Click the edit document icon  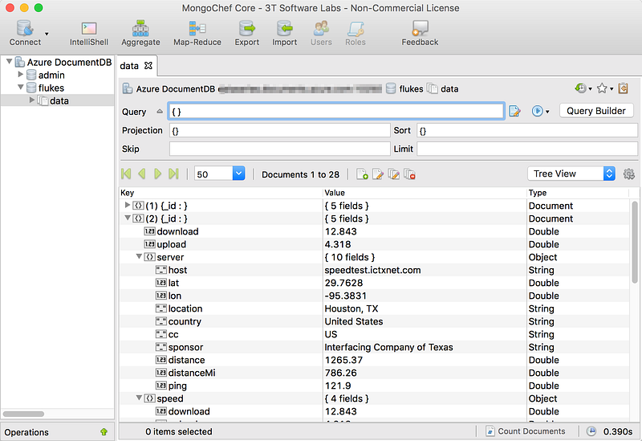tap(377, 174)
